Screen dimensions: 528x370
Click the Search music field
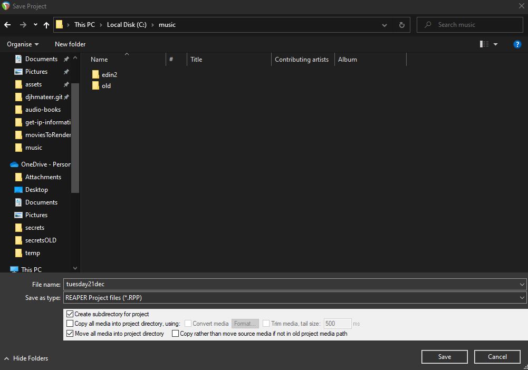point(470,25)
